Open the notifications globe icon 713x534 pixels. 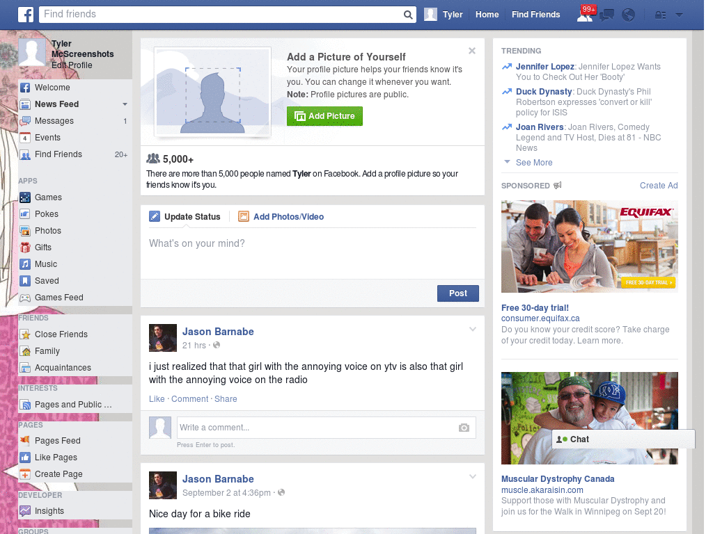(628, 15)
